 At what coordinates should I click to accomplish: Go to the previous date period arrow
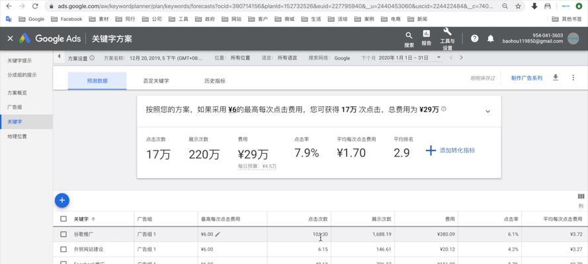pos(451,57)
